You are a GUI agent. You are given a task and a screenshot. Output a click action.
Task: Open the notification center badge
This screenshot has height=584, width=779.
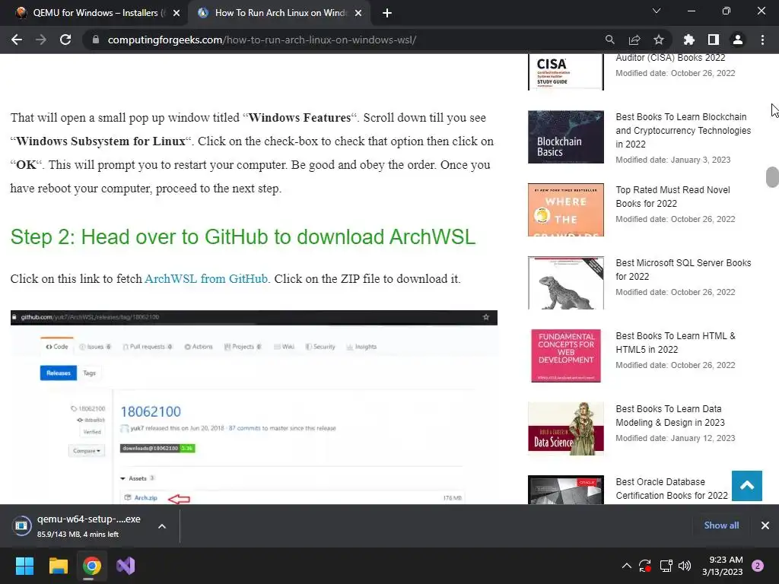point(758,566)
